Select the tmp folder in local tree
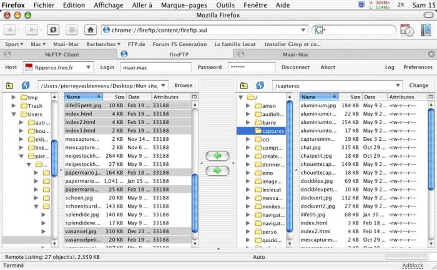 pos(29,98)
